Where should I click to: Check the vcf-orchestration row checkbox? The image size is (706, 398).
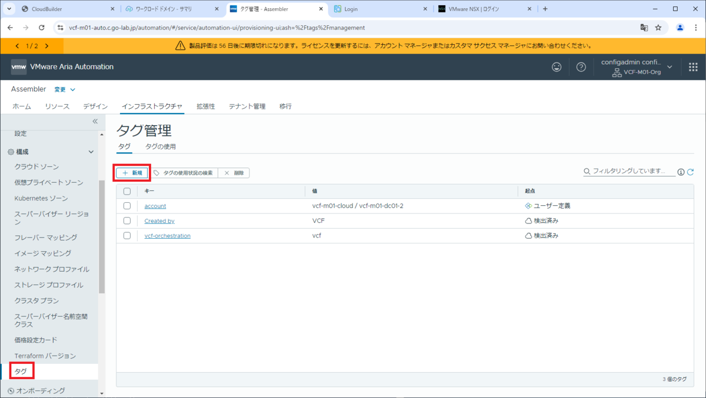[x=127, y=236]
